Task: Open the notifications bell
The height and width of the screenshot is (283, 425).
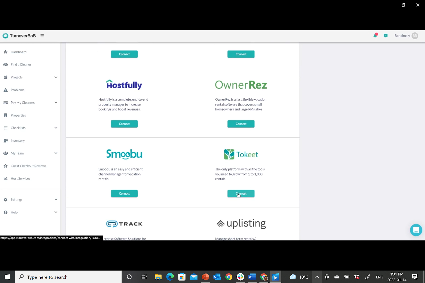Action: pos(375,36)
